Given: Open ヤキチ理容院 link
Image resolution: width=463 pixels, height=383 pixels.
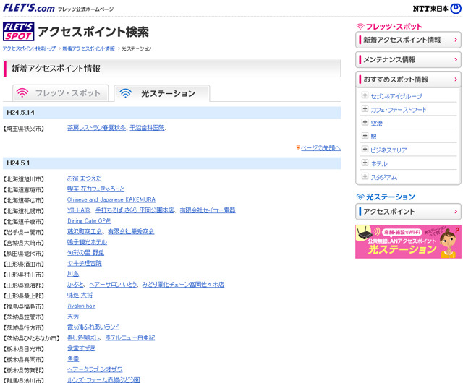Looking at the screenshot, I should [x=85, y=263].
